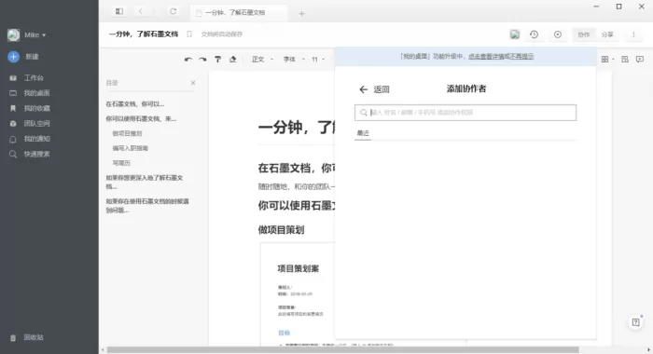Viewport: 653px width, 354px height.
Task: Click the redo arrow in the toolbar
Action: 202,60
